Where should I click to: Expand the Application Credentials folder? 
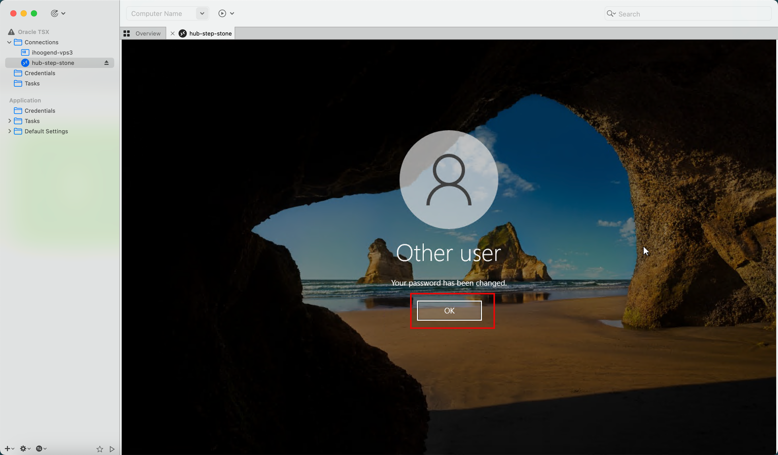click(40, 110)
